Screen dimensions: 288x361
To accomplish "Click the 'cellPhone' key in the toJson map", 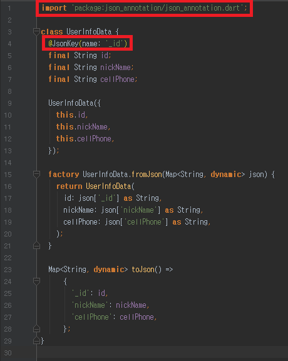I will (91, 317).
